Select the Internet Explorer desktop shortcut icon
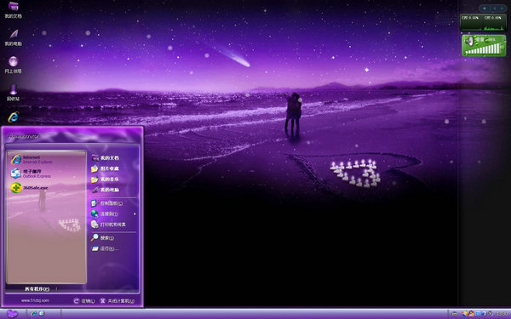Image resolution: width=511 pixels, height=319 pixels. (13, 117)
